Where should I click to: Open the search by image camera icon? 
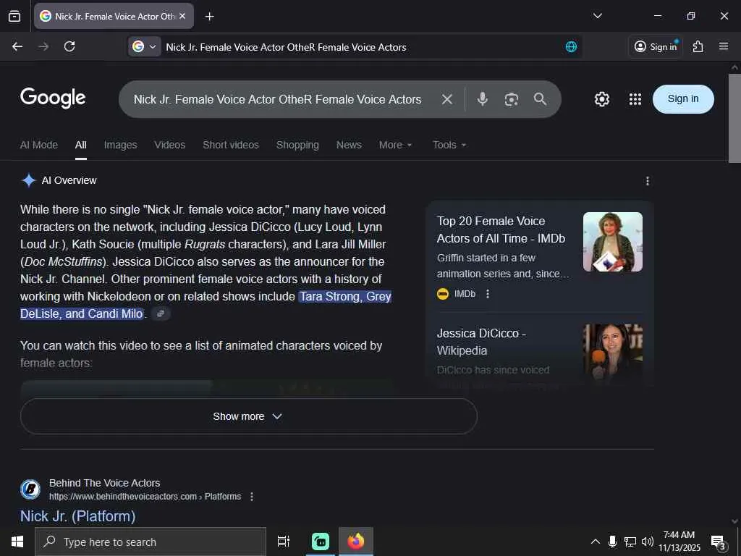pos(512,99)
